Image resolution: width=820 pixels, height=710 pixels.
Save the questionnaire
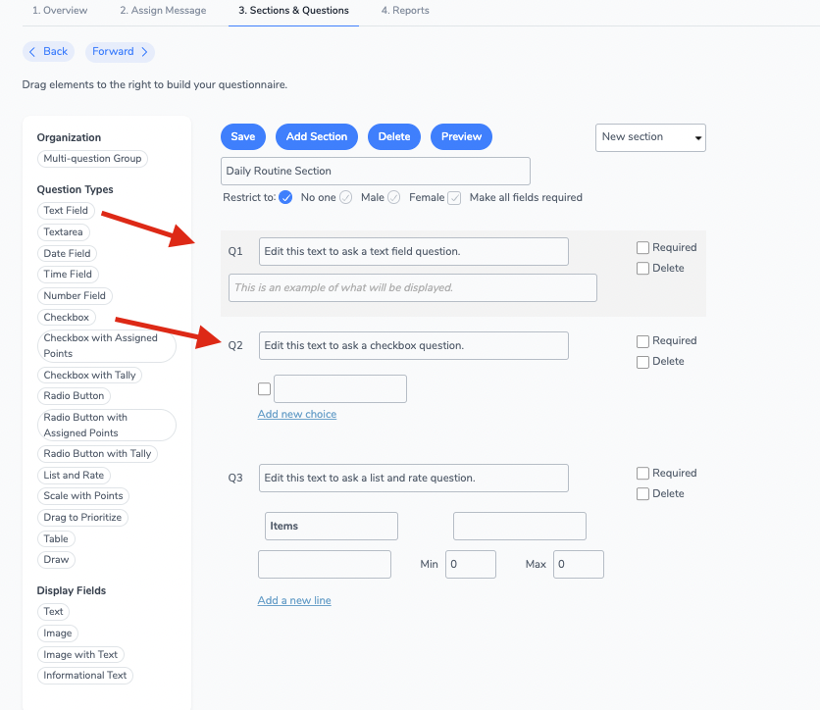[242, 137]
